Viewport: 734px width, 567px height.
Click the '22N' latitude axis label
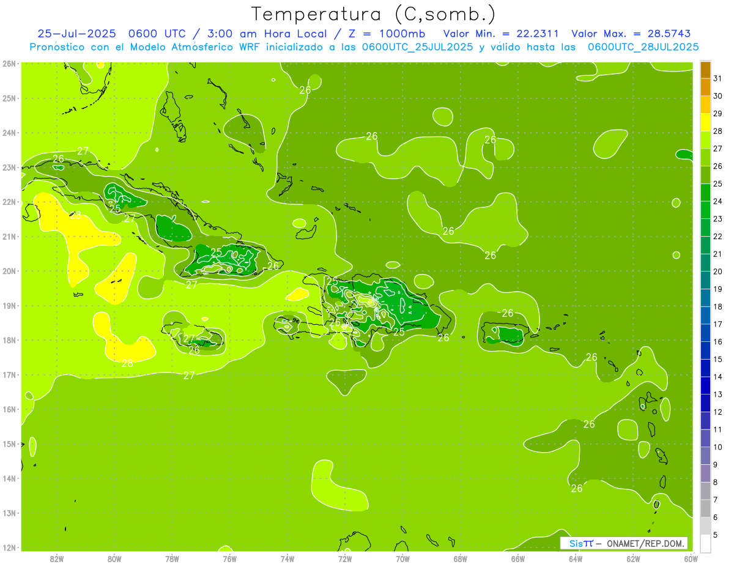[x=9, y=202]
